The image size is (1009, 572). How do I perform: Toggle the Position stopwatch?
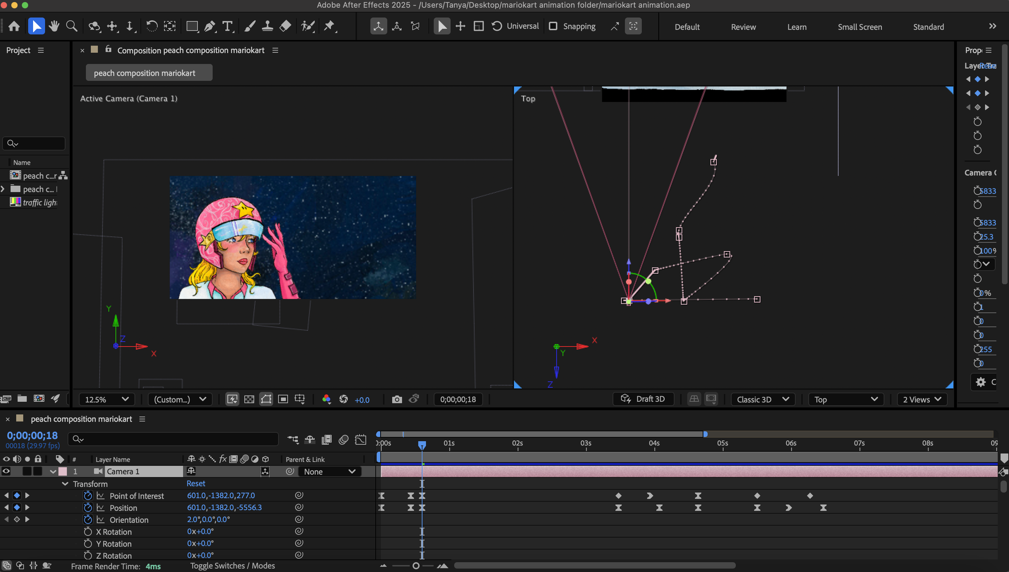pyautogui.click(x=88, y=507)
